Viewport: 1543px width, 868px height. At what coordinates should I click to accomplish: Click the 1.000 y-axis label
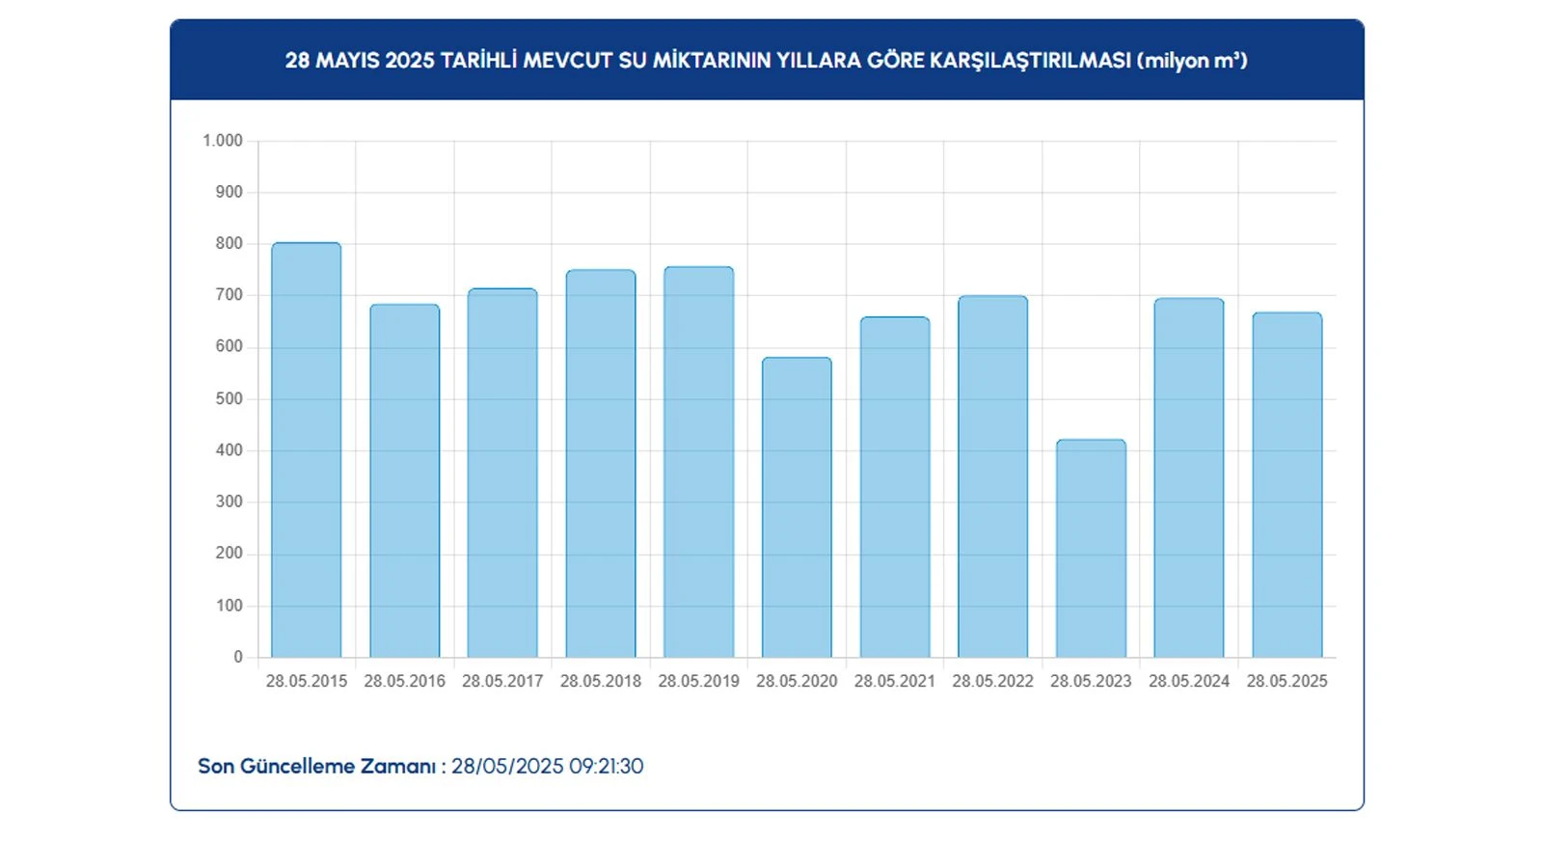223,141
